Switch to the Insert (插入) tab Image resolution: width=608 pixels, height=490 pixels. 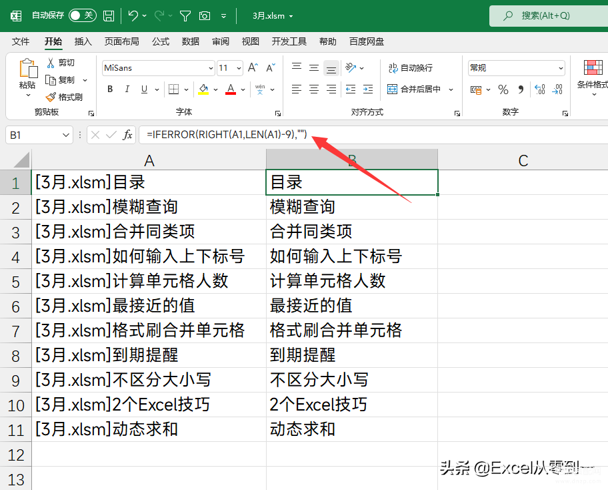(83, 41)
